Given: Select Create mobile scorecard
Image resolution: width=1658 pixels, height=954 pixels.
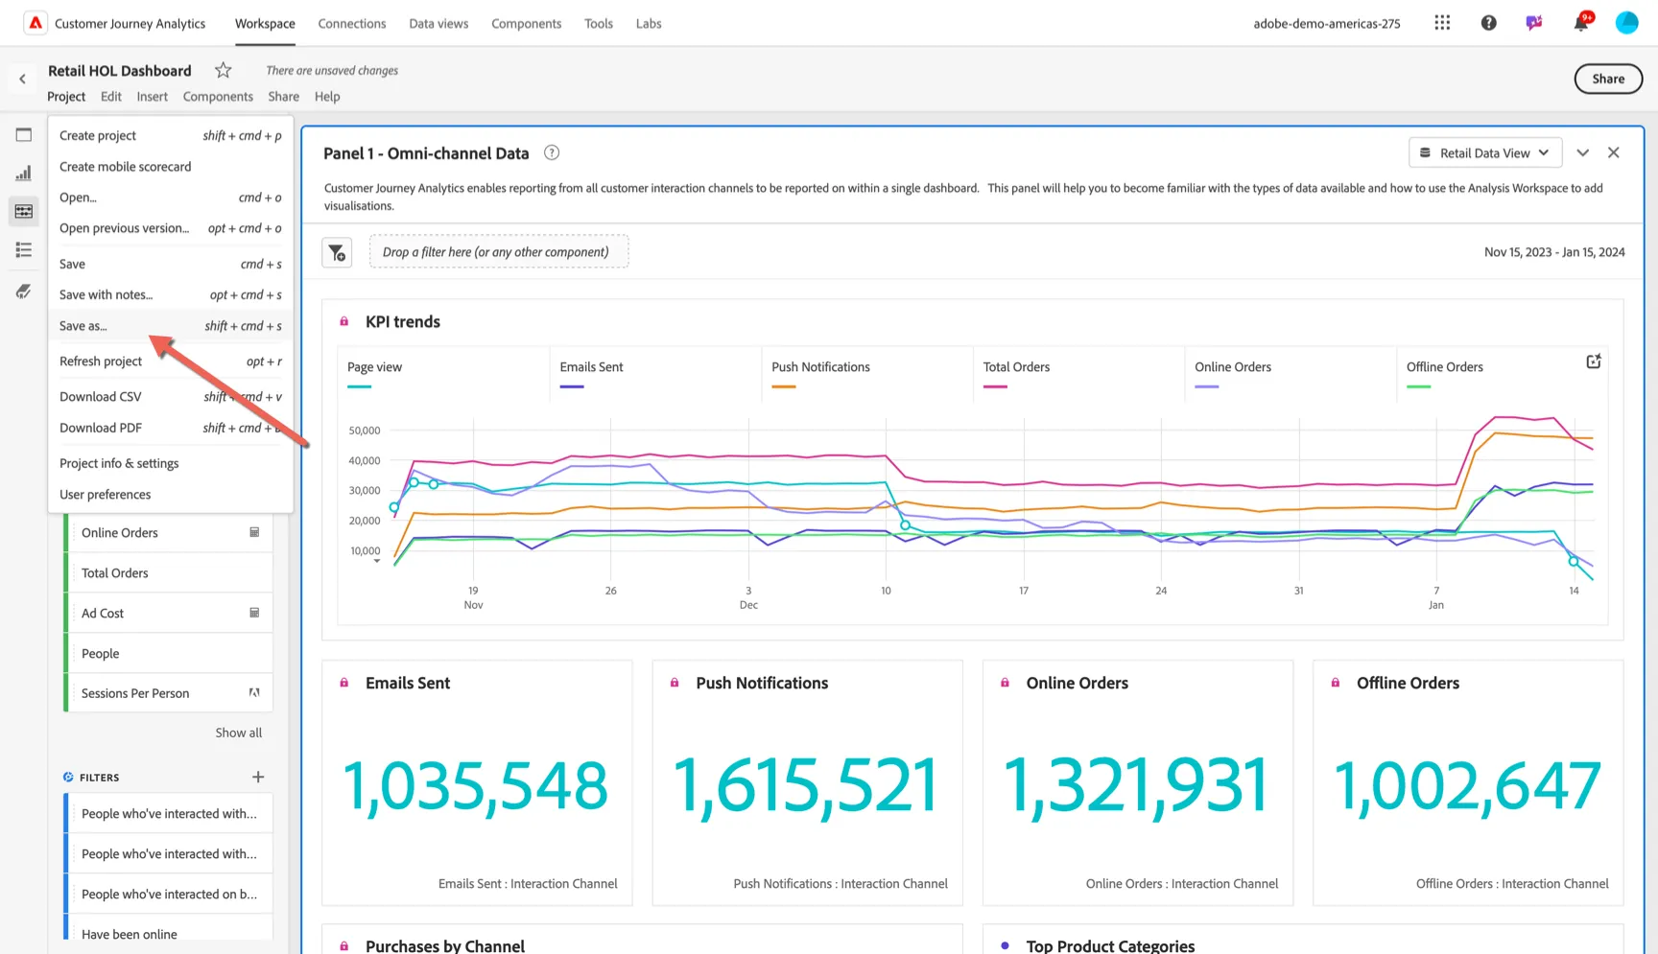Looking at the screenshot, I should [x=171, y=166].
